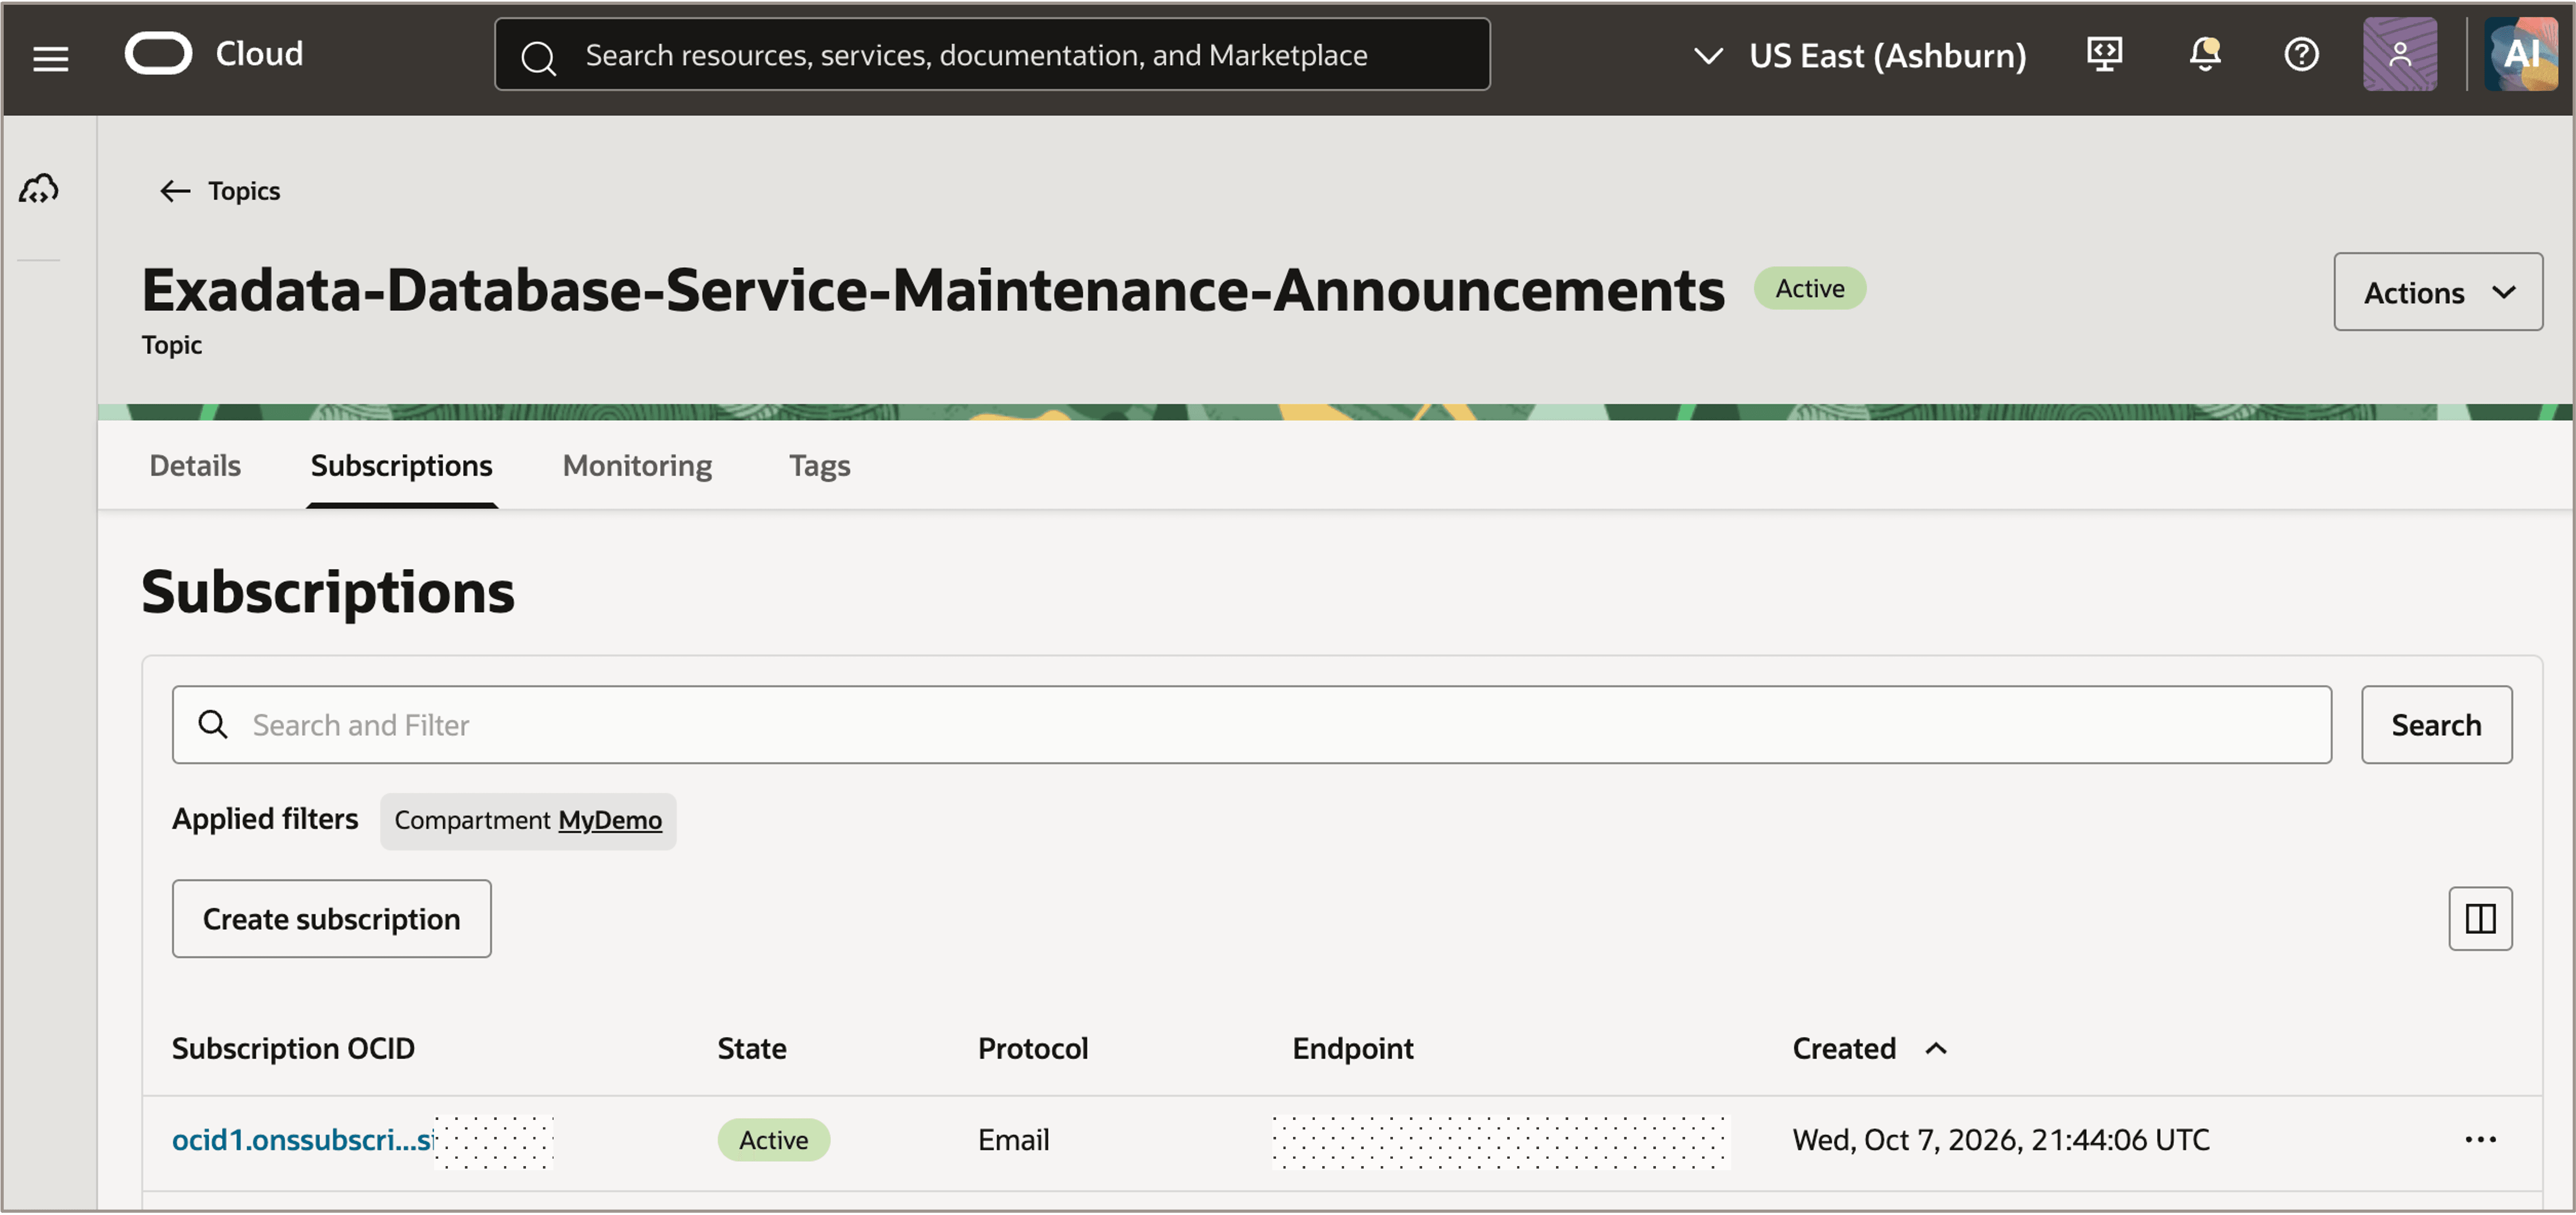Go back to Topics
This screenshot has height=1215, width=2576.
tap(220, 190)
